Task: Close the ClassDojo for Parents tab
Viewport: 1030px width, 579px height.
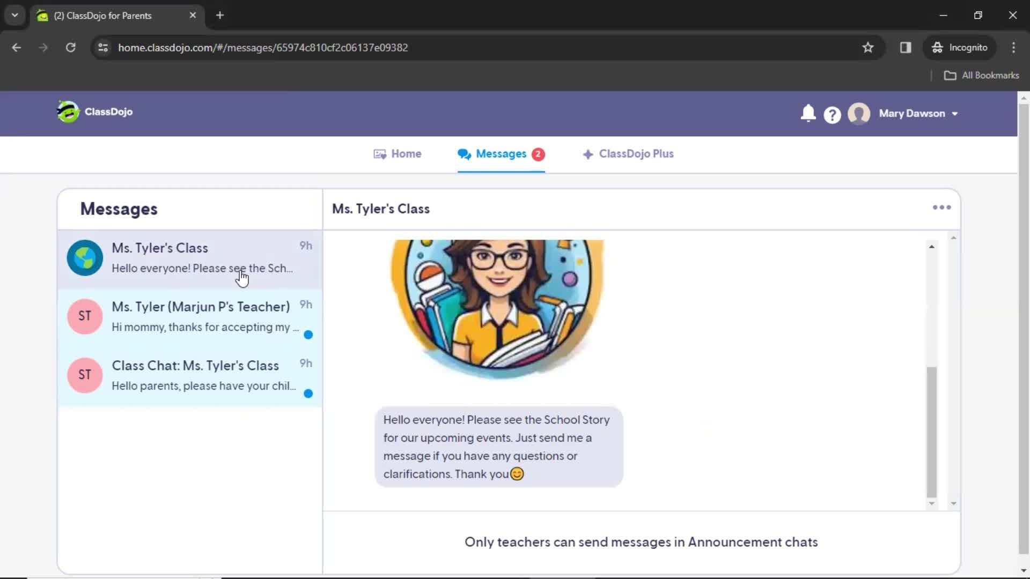Action: click(193, 16)
